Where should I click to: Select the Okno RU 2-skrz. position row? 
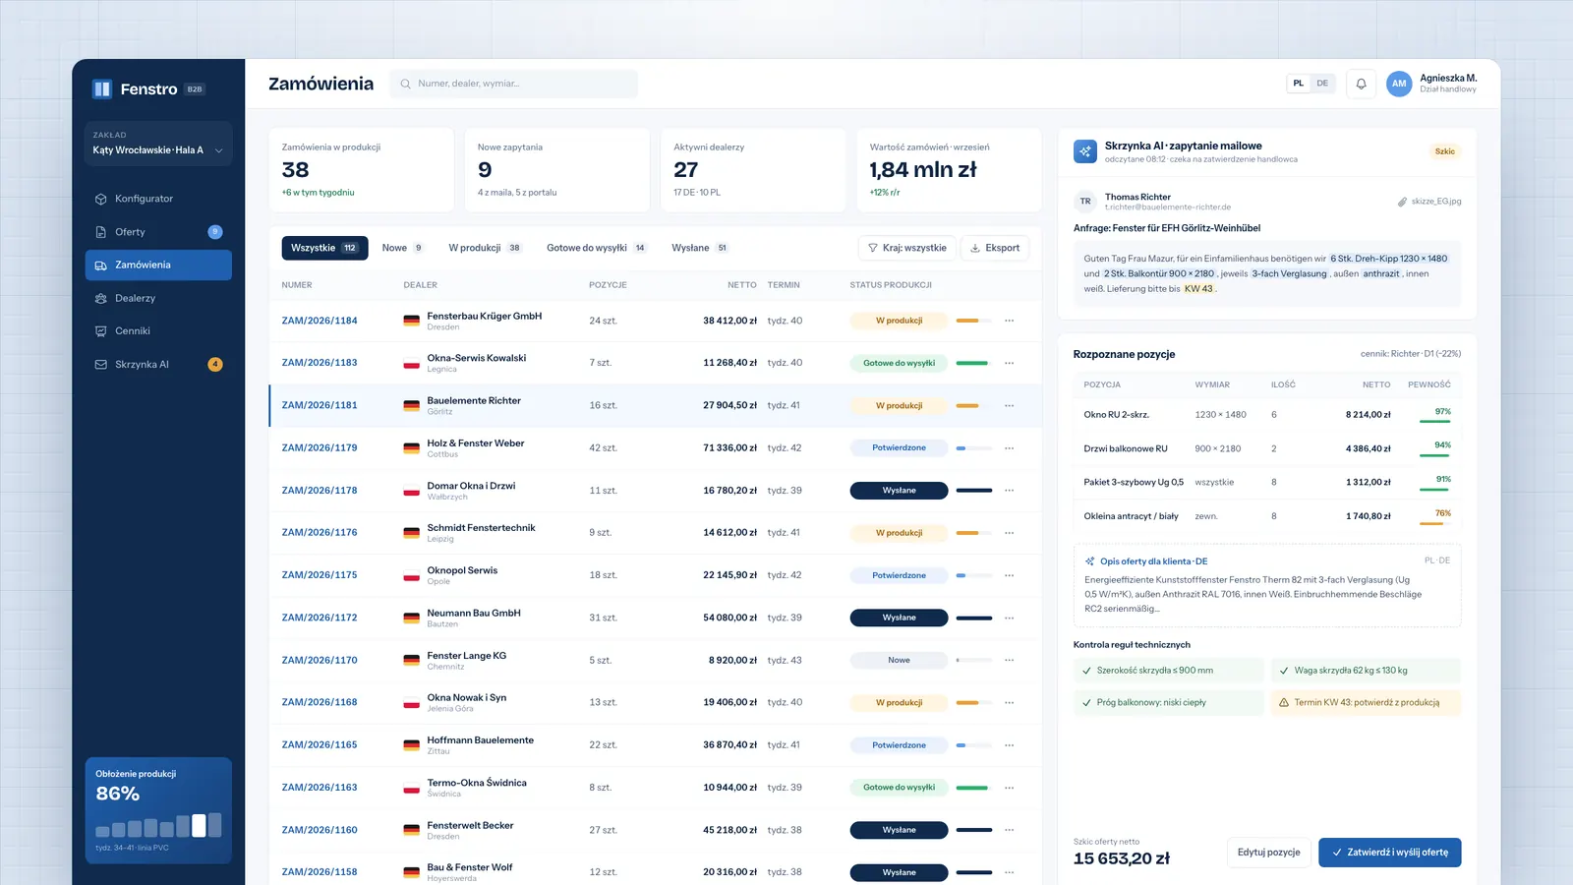1267,415
